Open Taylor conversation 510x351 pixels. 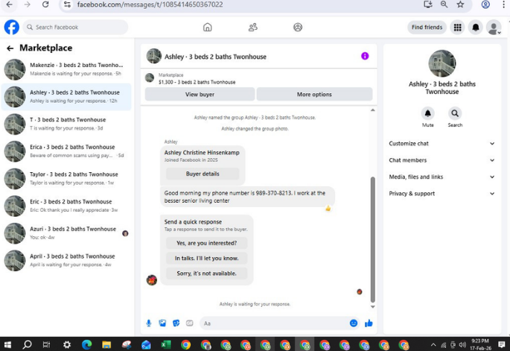[66, 179]
